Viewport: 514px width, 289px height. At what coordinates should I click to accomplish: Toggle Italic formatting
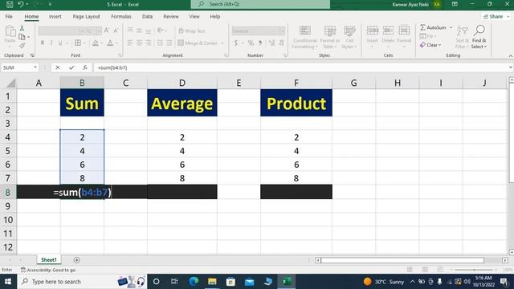51,43
